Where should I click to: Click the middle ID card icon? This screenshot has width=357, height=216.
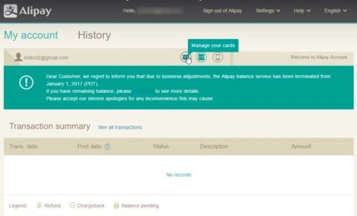pyautogui.click(x=201, y=57)
